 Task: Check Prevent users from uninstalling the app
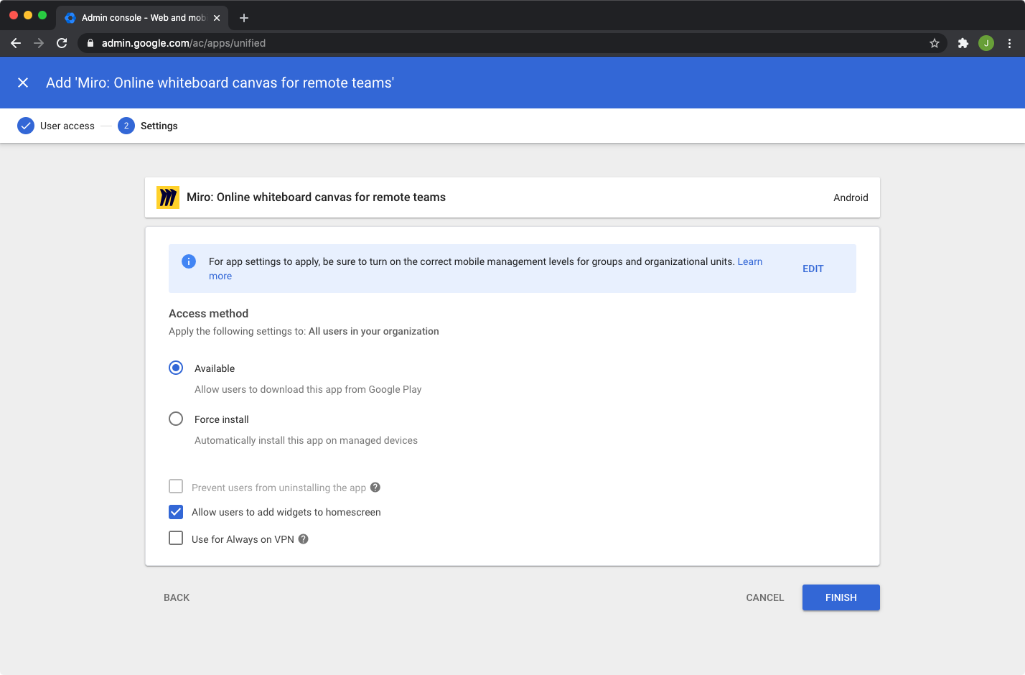pyautogui.click(x=176, y=486)
